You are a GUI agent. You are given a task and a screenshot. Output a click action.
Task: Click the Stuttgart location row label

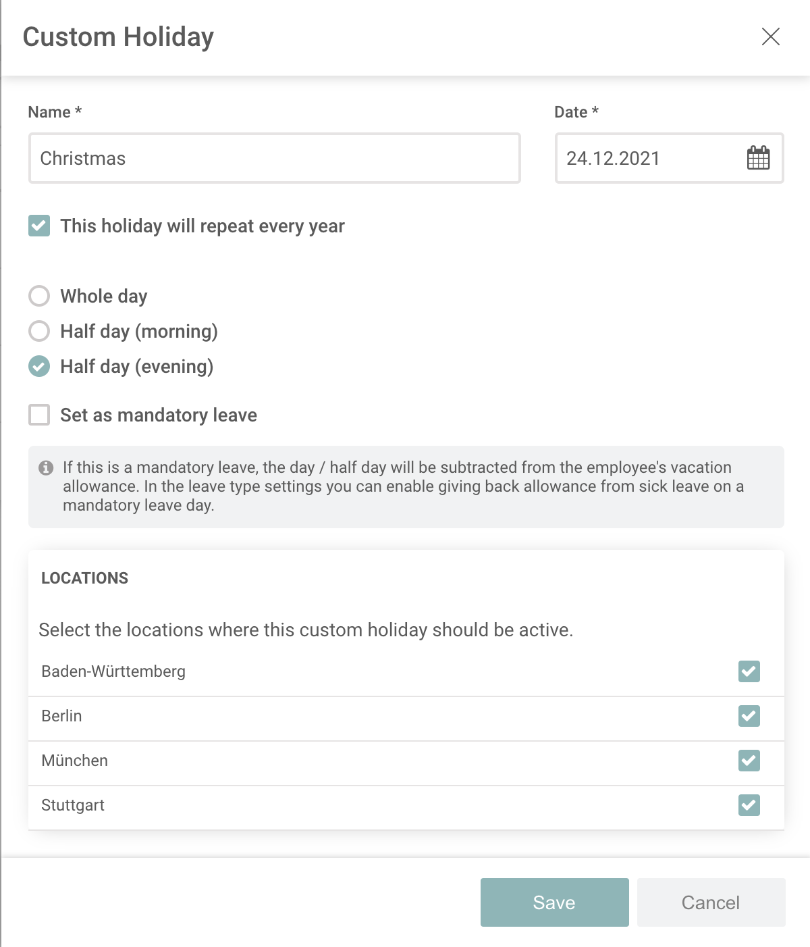click(x=73, y=805)
